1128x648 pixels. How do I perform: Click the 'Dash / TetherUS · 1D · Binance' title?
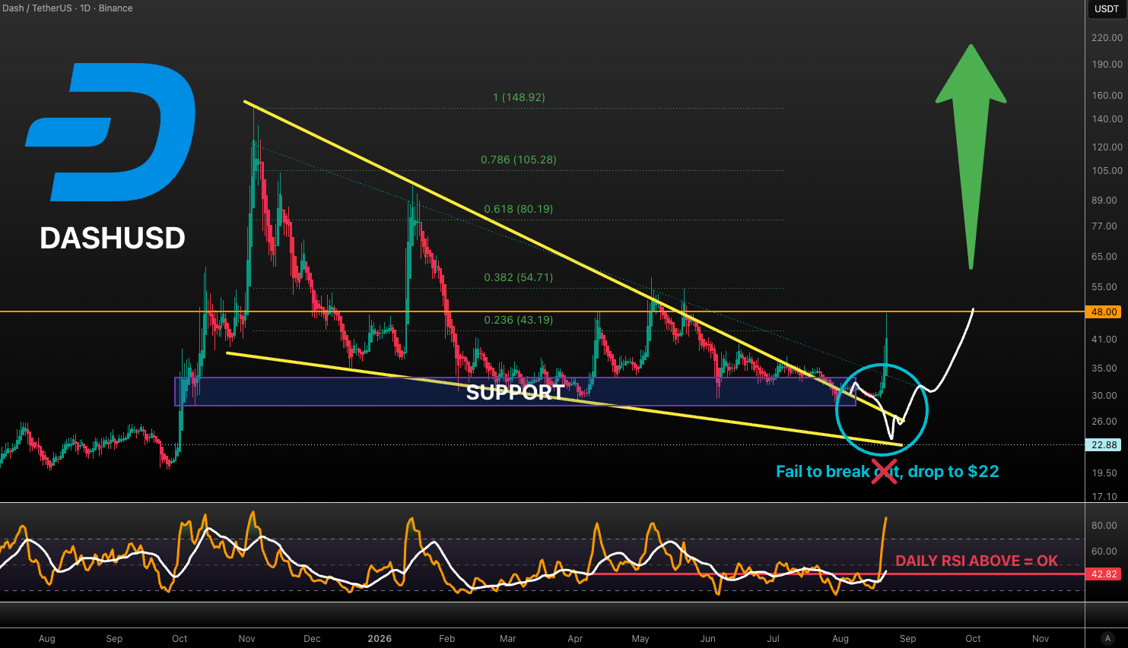pyautogui.click(x=67, y=8)
